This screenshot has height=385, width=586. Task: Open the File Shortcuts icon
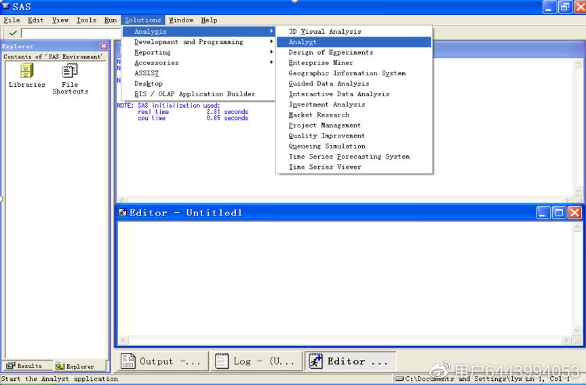70,72
